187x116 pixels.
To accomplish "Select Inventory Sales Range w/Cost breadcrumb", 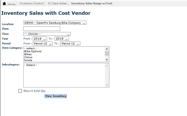I will pos(92,3).
